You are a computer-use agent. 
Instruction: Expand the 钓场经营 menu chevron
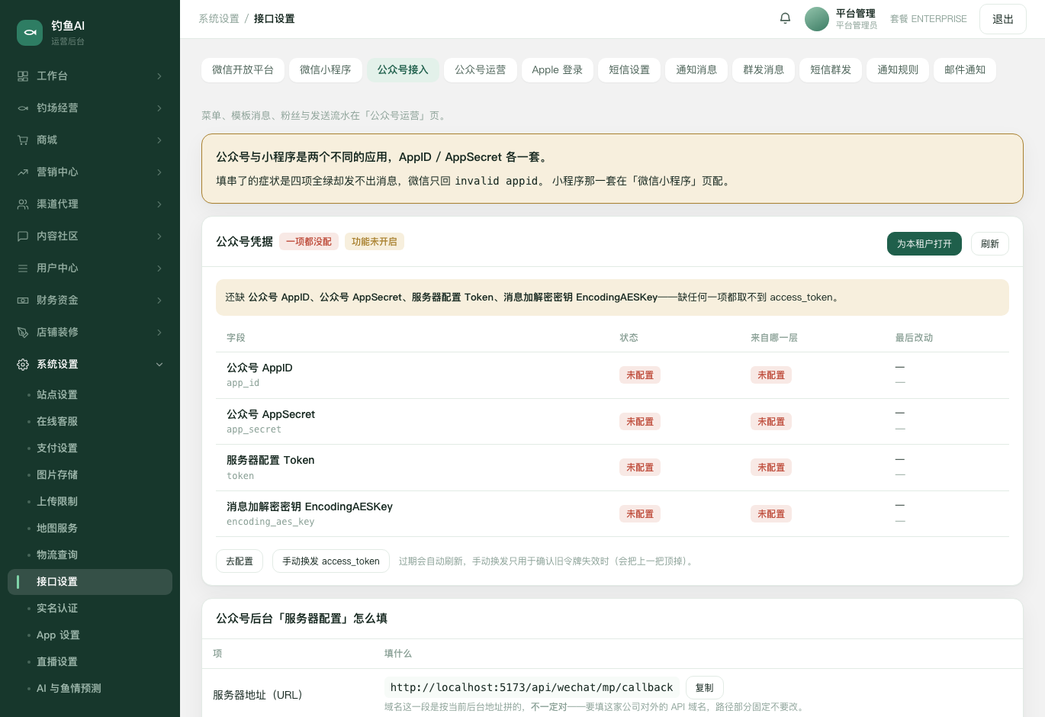[159, 108]
